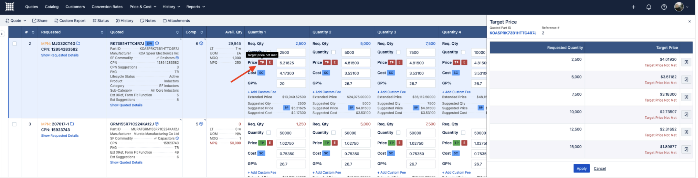This screenshot has width=698, height=178.
Task: Click the SC badge beside Cost 4.17300
Action: point(261,73)
